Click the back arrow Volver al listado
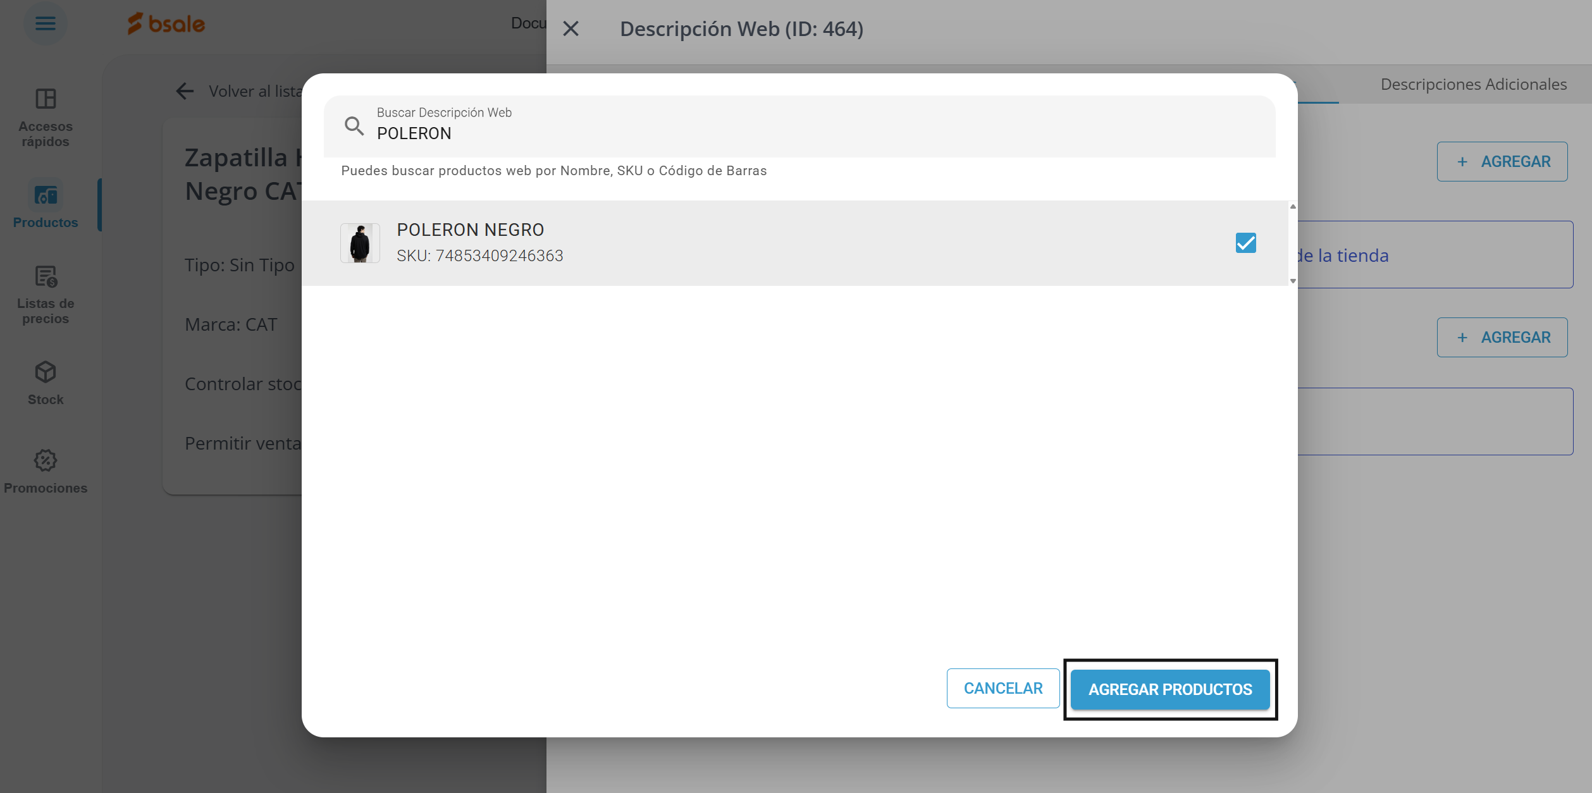 point(185,91)
